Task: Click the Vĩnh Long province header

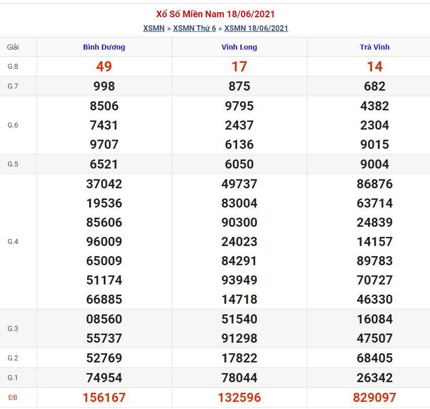Action: [239, 47]
